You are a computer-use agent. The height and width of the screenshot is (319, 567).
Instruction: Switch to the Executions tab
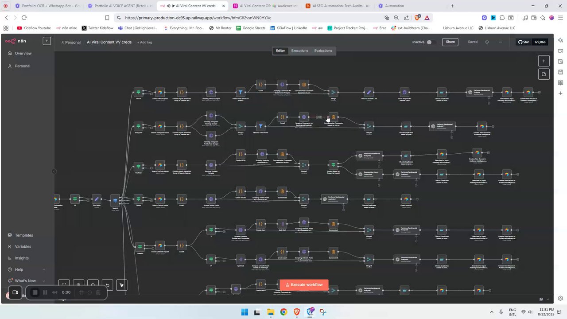point(299,51)
